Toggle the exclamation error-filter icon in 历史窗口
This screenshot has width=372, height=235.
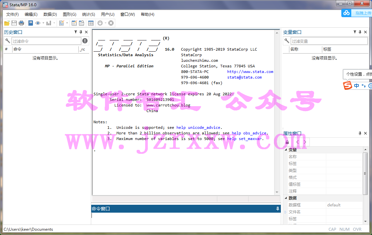85,41
